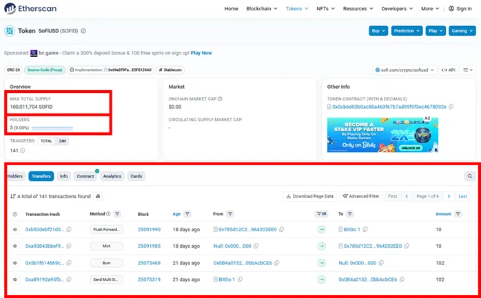Open the Play dropdown
This screenshot has width=481, height=298.
pos(436,31)
